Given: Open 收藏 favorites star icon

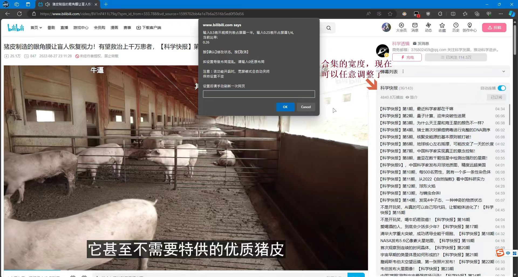Looking at the screenshot, I should click(442, 27).
